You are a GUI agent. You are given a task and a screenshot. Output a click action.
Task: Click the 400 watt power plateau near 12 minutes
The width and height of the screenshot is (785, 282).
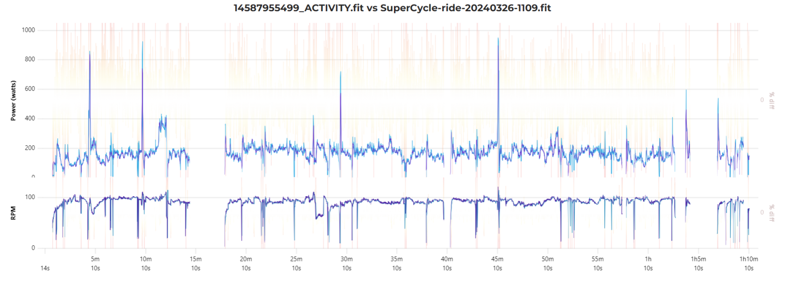click(163, 121)
